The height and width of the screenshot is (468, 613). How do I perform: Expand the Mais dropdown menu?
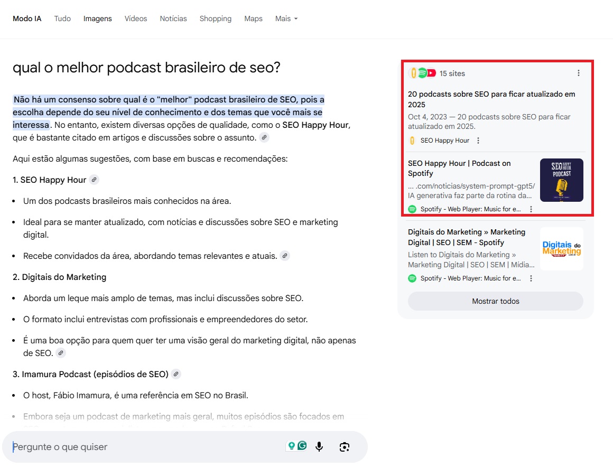286,19
